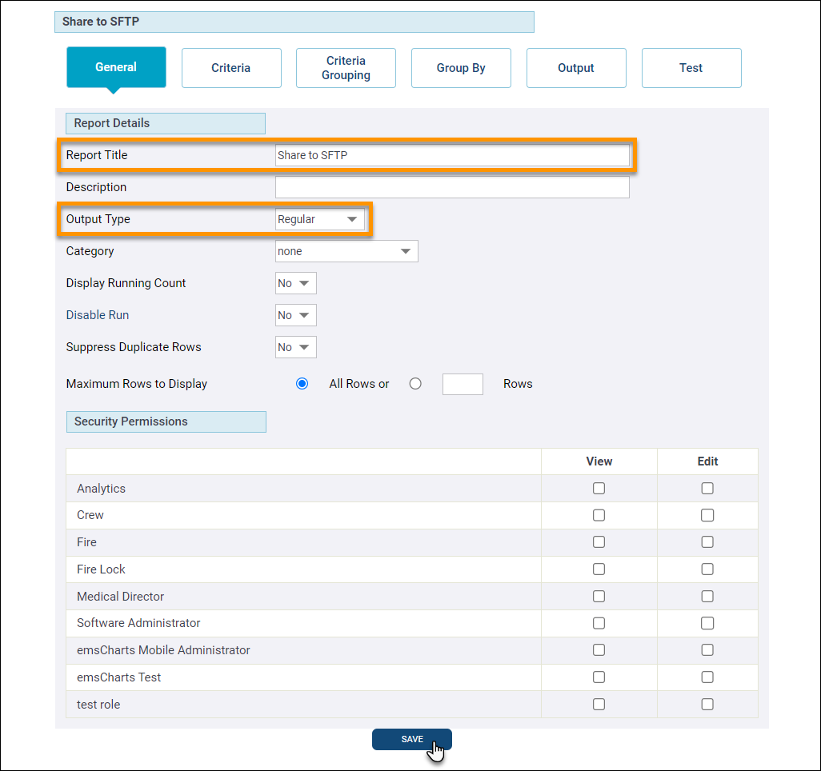Check View permission for Crew
Viewport: 821px width, 771px height.
pos(599,515)
